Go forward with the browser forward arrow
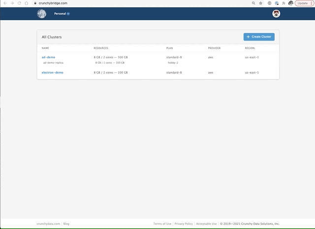315x229 pixels. pyautogui.click(x=12, y=3)
